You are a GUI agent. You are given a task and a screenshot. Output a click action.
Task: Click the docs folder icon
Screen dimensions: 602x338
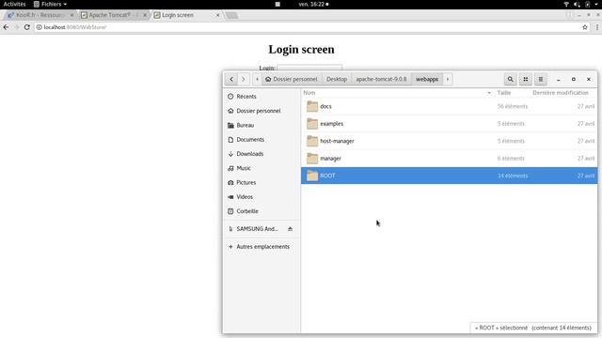pos(312,106)
